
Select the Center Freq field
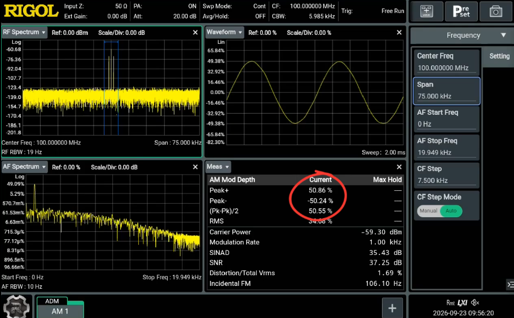pyautogui.click(x=446, y=62)
